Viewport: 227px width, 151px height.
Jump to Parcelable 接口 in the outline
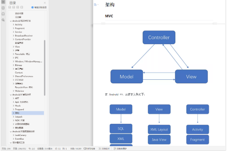click(x=22, y=54)
